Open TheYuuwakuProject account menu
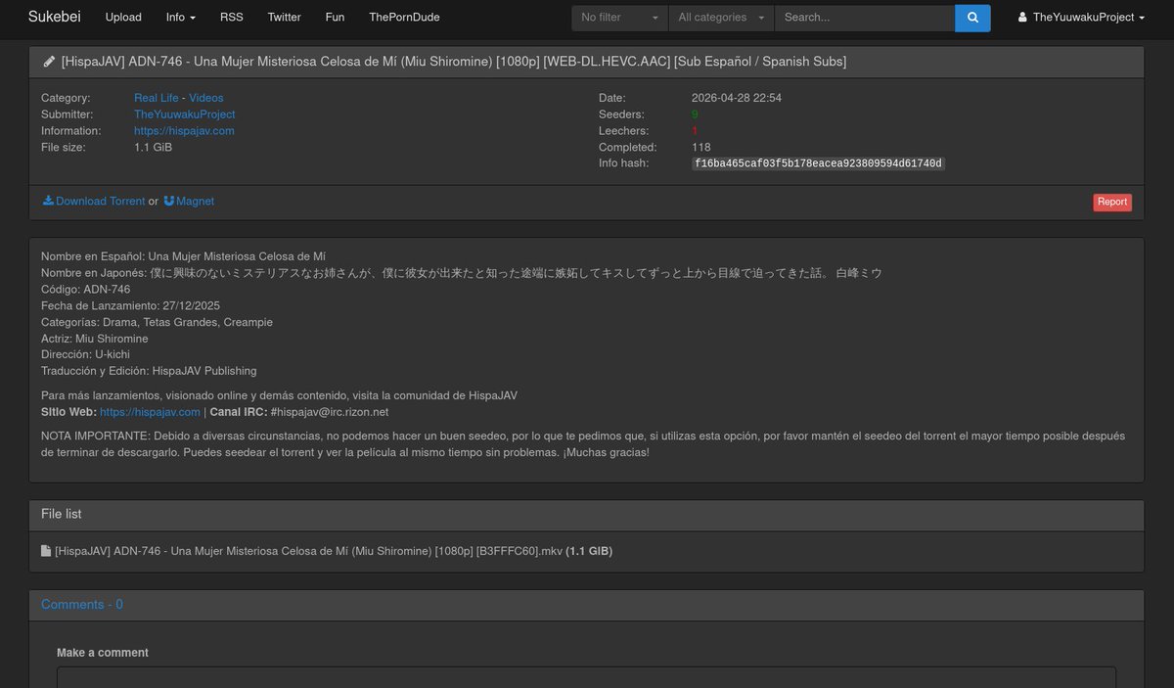The height and width of the screenshot is (688, 1174). (1082, 18)
